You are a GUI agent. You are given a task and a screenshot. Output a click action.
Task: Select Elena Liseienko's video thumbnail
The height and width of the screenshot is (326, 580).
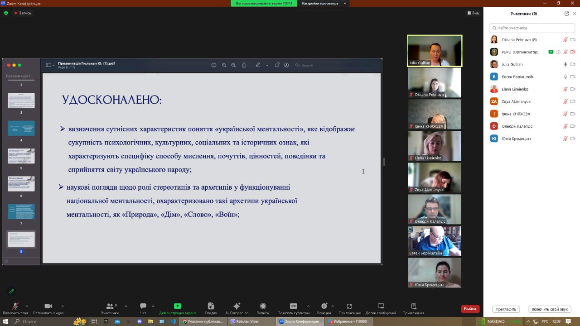coord(435,146)
